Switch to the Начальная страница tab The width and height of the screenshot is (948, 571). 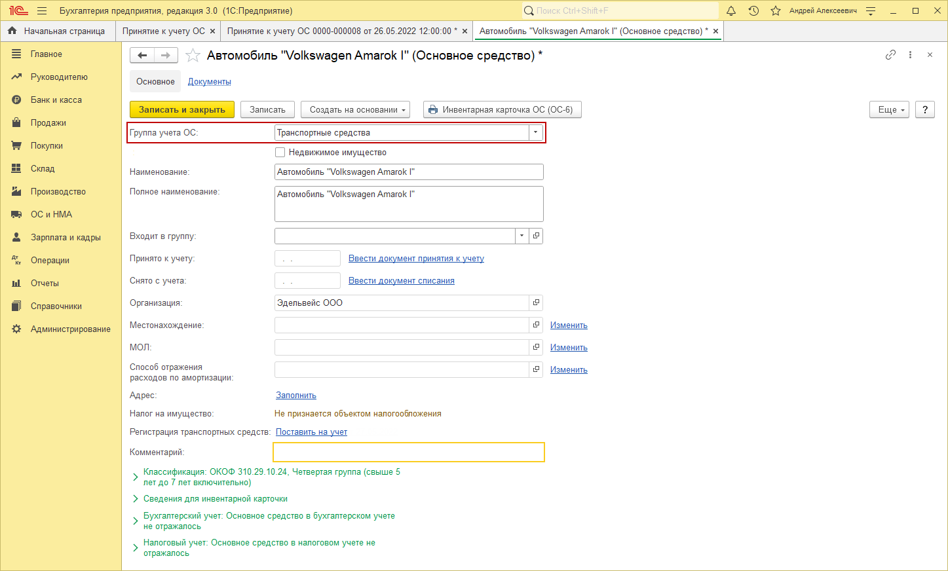point(58,31)
